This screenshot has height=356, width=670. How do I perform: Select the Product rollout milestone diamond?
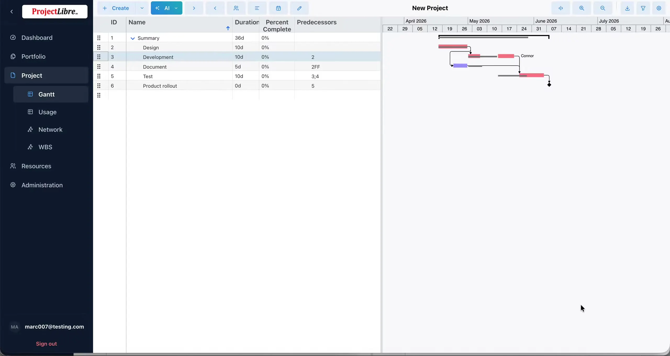click(x=549, y=84)
